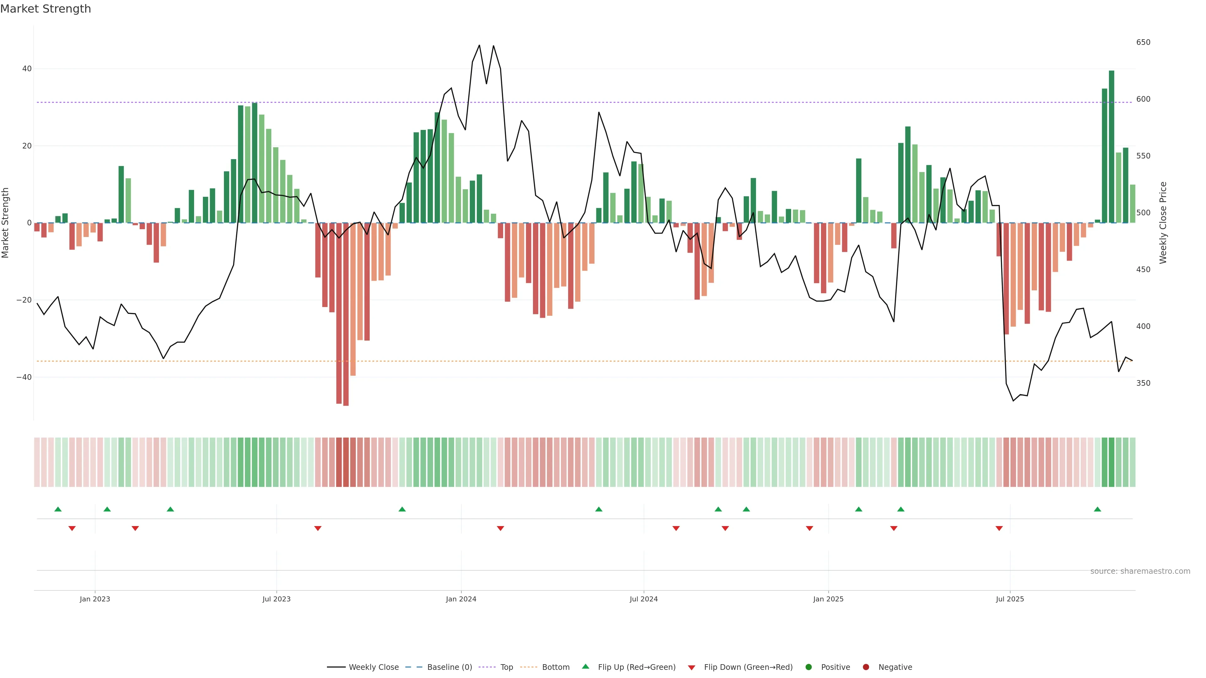Click red flip-down marker after Jul 2023
The image size is (1206, 678).
318,528
